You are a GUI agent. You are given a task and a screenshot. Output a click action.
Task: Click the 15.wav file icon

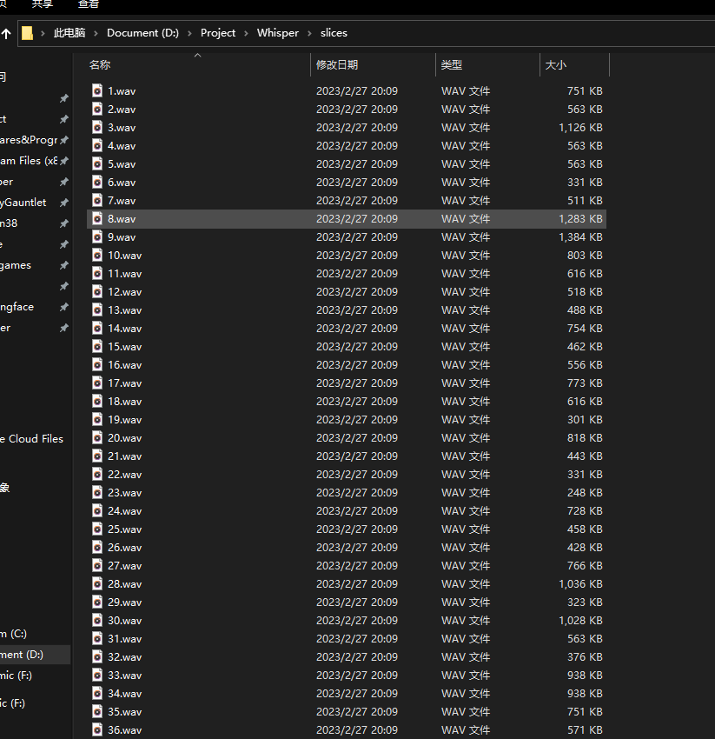[97, 346]
